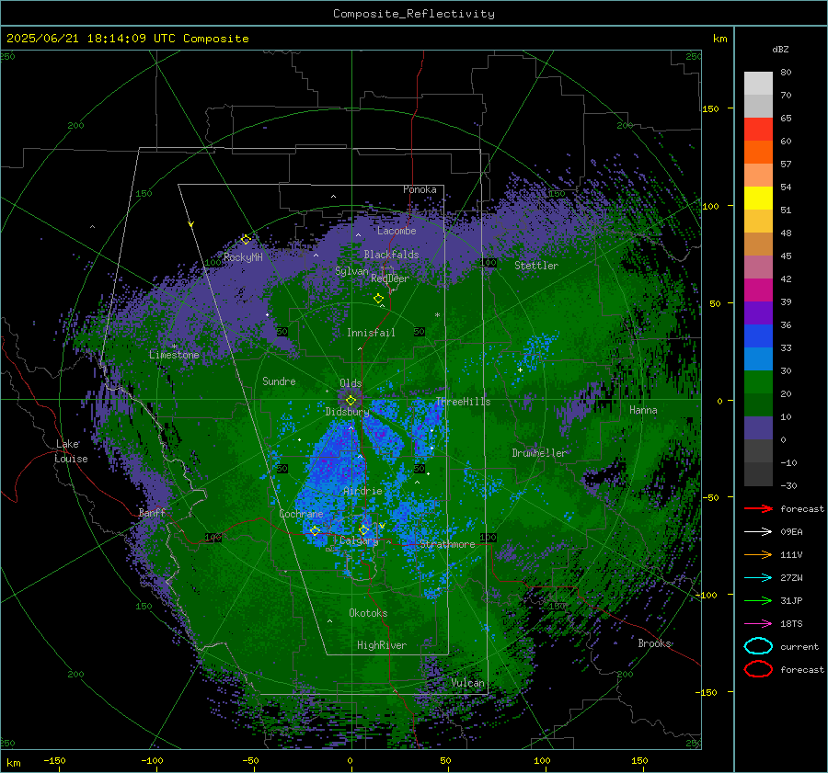828x773 pixels.
Task: Click the Cochrane label
Action: pos(301,514)
